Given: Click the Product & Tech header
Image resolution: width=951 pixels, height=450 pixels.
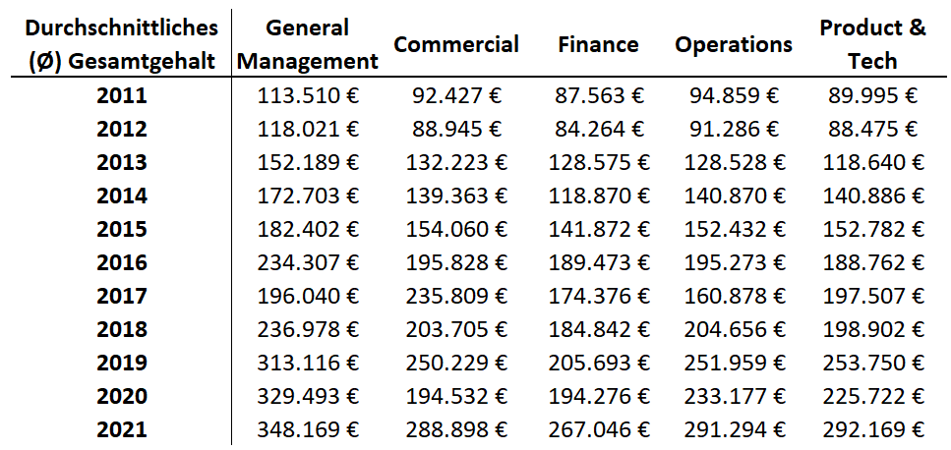Looking at the screenshot, I should [872, 44].
